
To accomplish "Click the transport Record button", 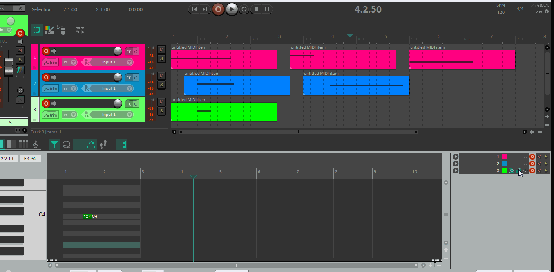I will 219,9.
